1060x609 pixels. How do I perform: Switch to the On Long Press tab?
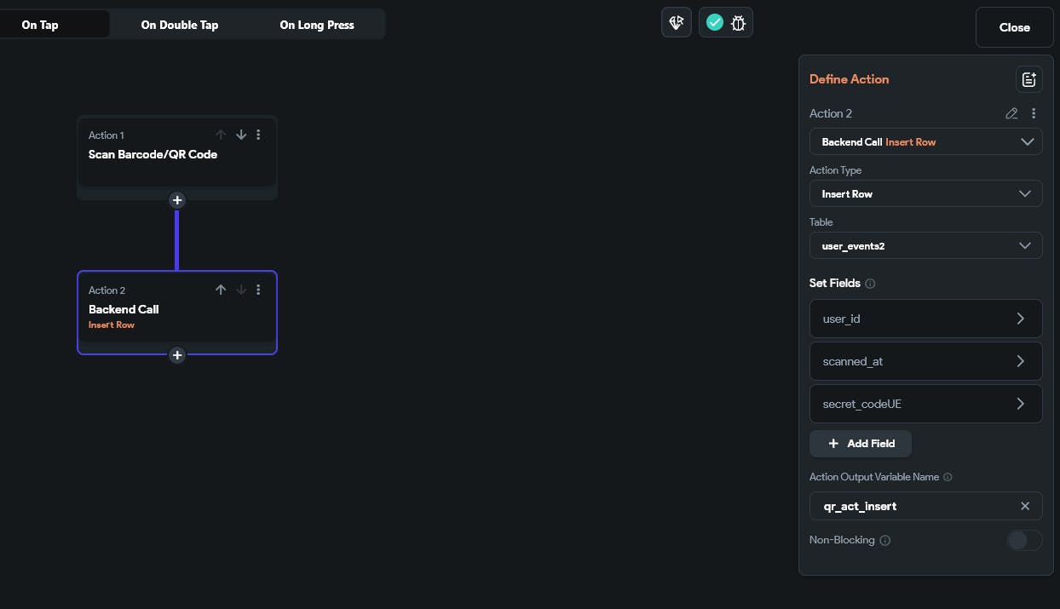point(317,25)
